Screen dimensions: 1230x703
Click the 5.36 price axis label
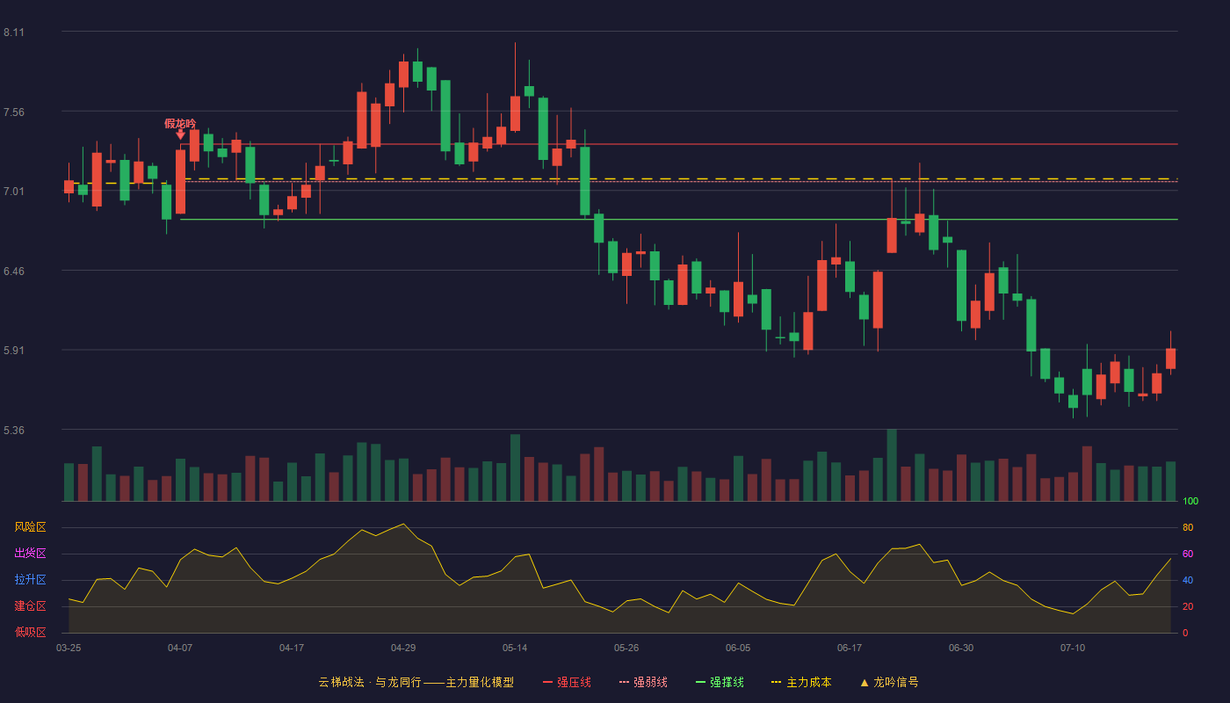14,431
